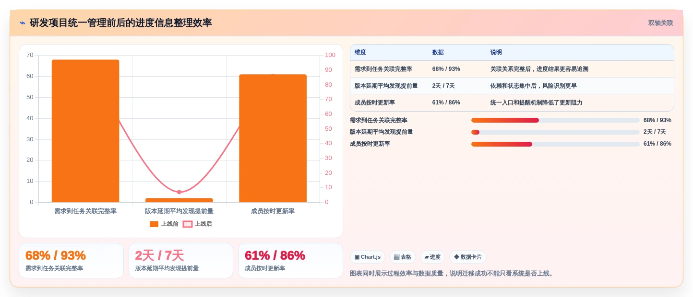Click the x-axis label 版本延期平均发现提前量

[179, 211]
